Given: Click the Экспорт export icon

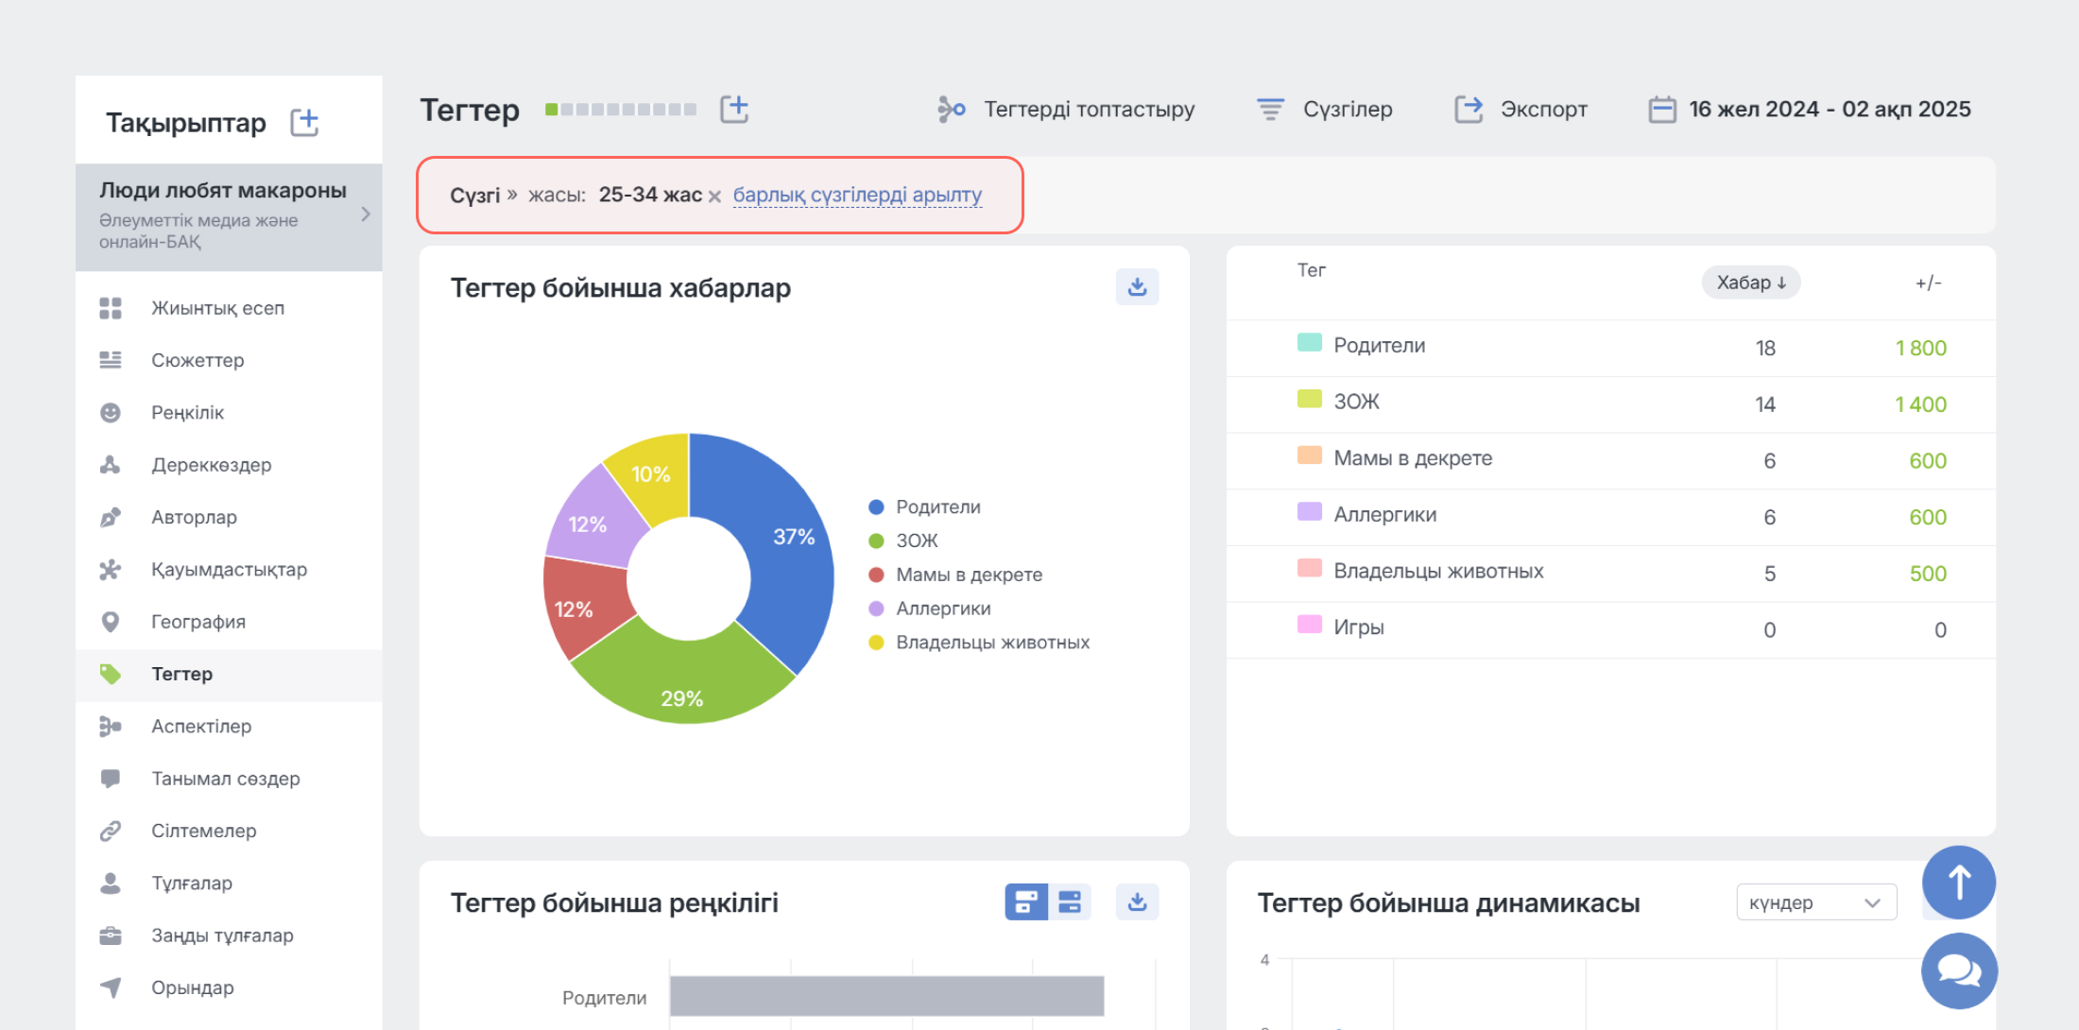Looking at the screenshot, I should point(1469,110).
